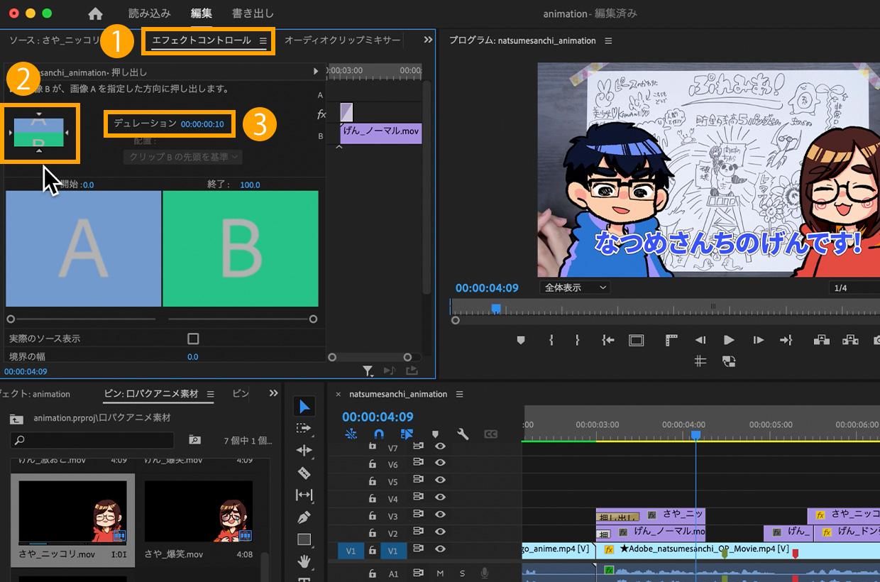Hide track V1 with its eye icon

click(x=440, y=549)
